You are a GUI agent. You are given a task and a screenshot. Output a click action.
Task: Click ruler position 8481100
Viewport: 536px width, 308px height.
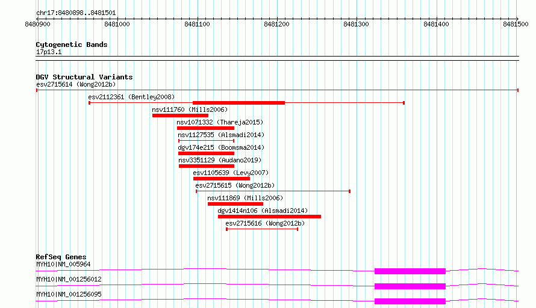coord(198,24)
